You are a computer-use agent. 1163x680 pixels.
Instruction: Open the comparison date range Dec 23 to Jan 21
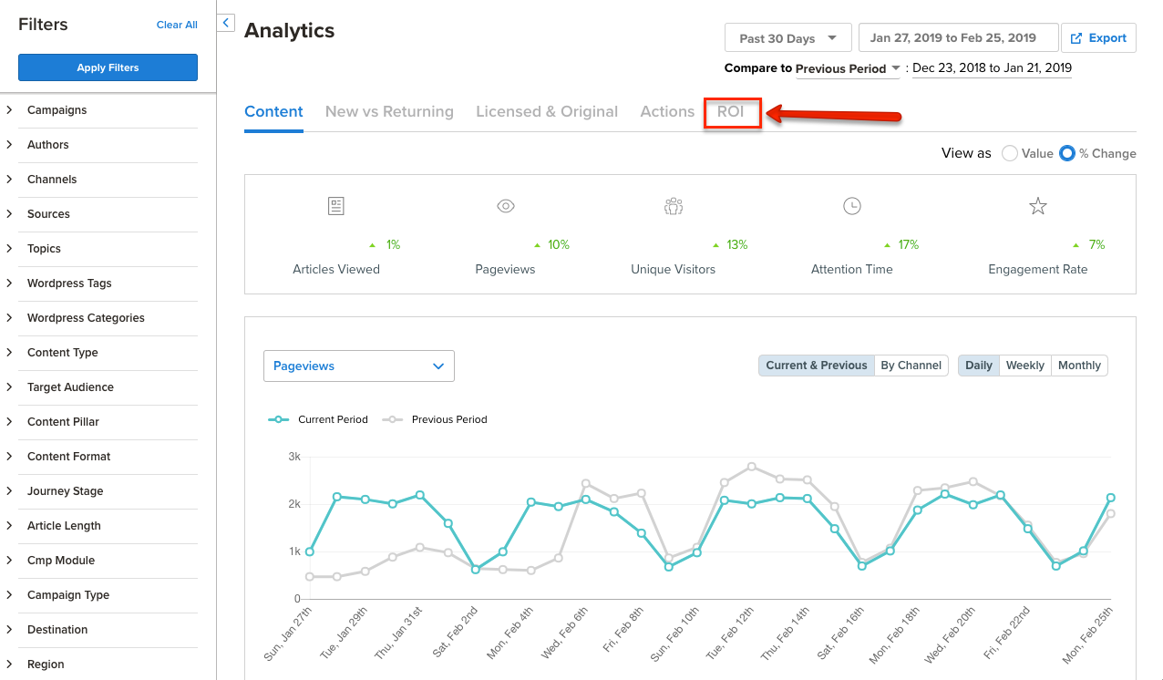tap(992, 68)
